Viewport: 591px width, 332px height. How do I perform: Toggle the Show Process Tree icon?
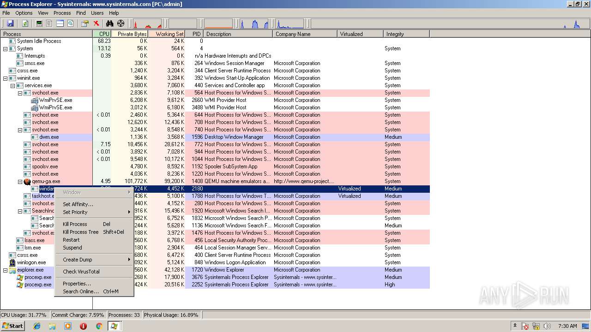pos(49,24)
